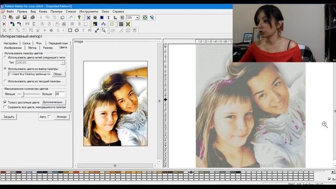The width and height of the screenshot is (336, 189).
Task: Click the Print icon
Action: point(33,17)
